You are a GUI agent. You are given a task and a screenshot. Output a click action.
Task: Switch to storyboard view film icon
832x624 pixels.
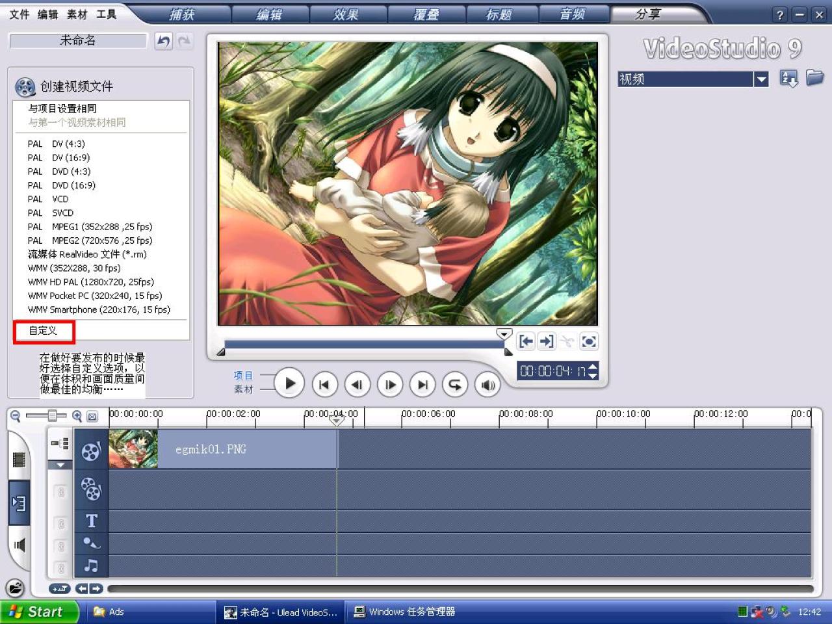click(x=19, y=460)
